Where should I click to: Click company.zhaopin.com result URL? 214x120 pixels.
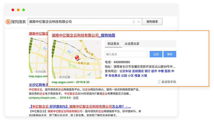43,98
